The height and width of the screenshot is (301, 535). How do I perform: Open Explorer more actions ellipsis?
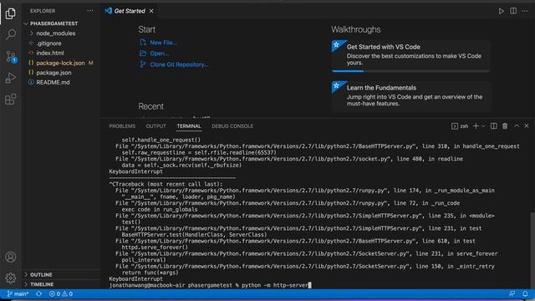(x=90, y=11)
